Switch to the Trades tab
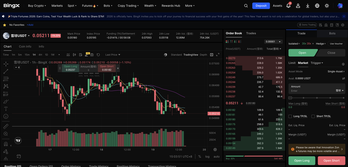The width and height of the screenshot is (348, 167). 251,33
